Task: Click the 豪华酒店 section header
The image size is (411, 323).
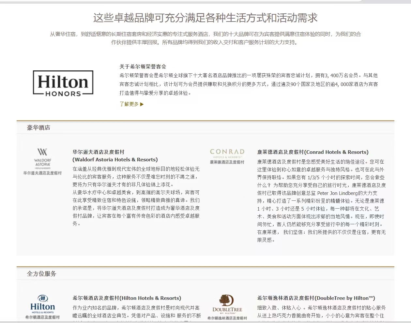Action: pyautogui.click(x=38, y=128)
